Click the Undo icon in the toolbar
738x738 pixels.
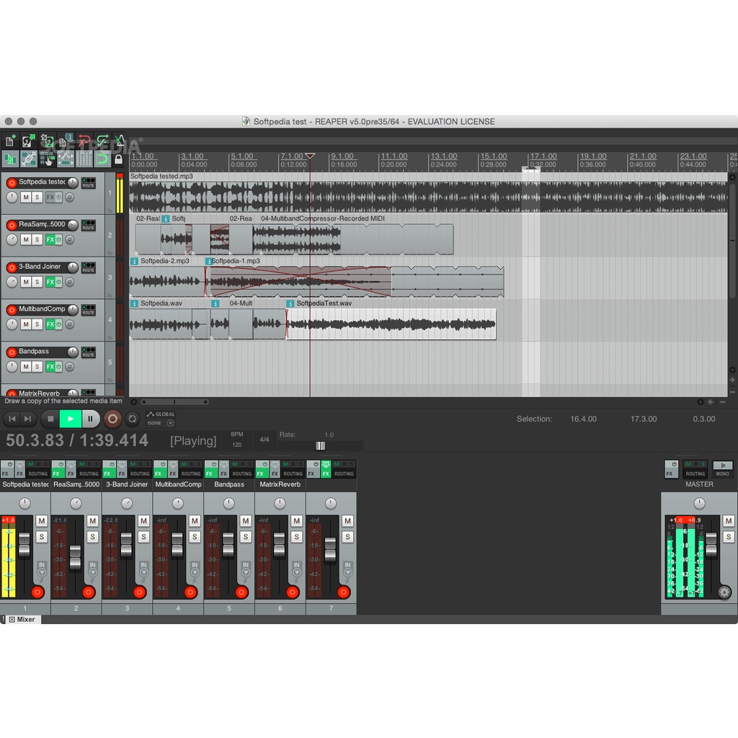point(84,141)
